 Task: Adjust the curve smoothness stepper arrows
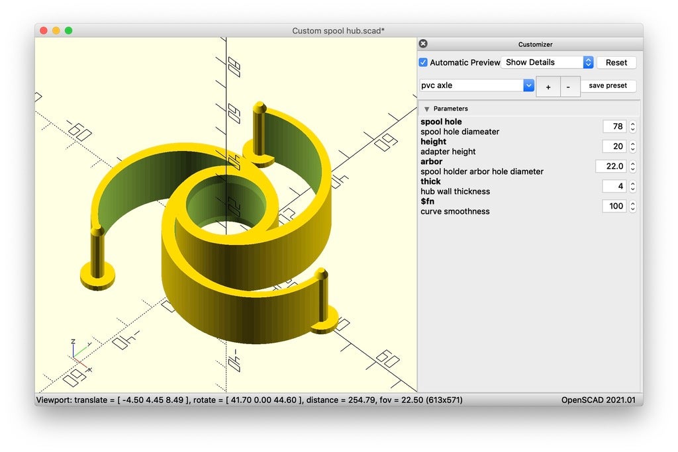(632, 206)
